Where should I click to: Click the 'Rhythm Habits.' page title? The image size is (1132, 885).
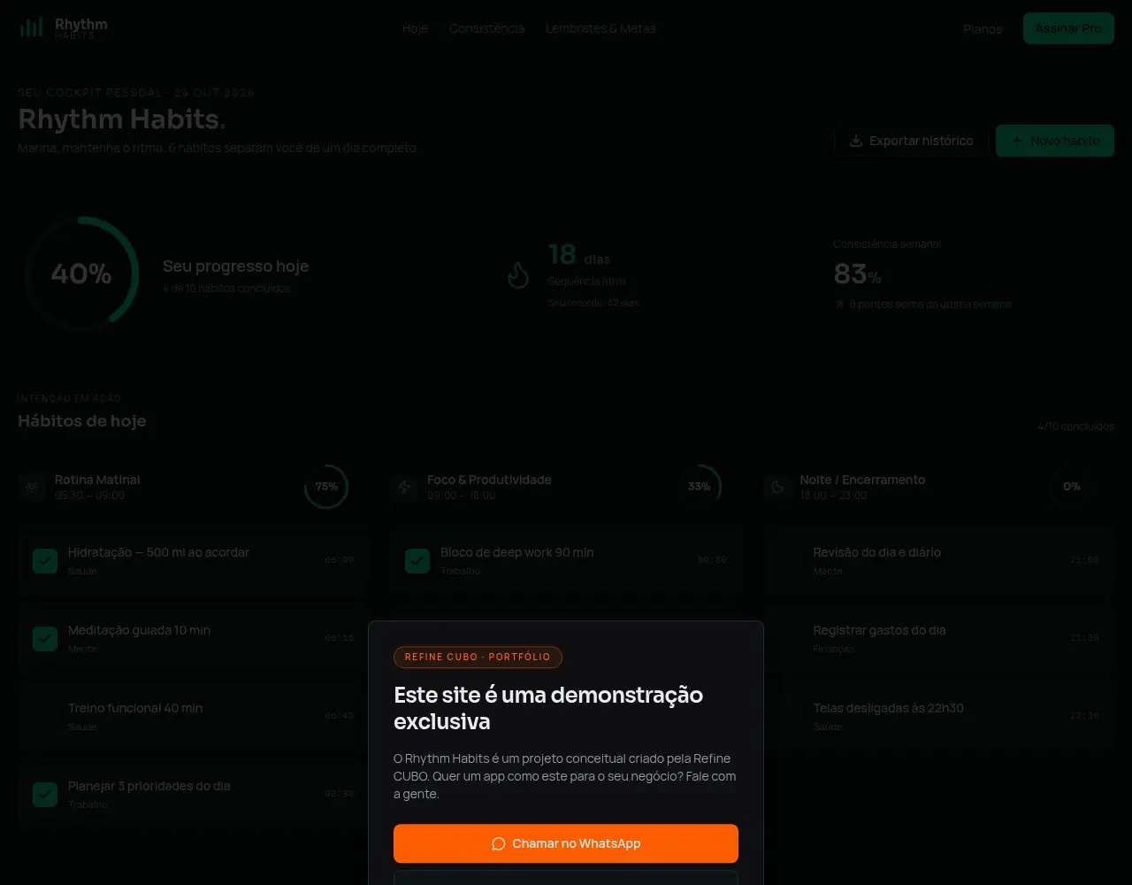coord(122,119)
